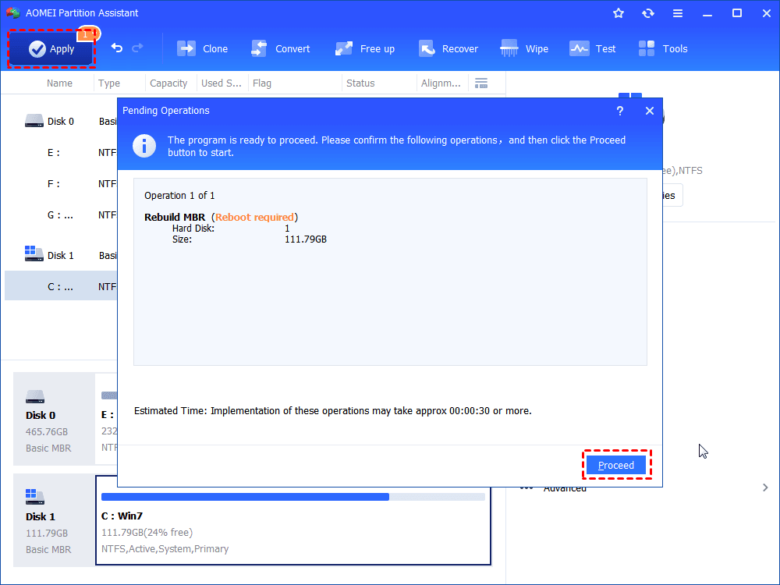The height and width of the screenshot is (585, 780).
Task: Close the Pending Operations dialog
Action: pos(649,111)
